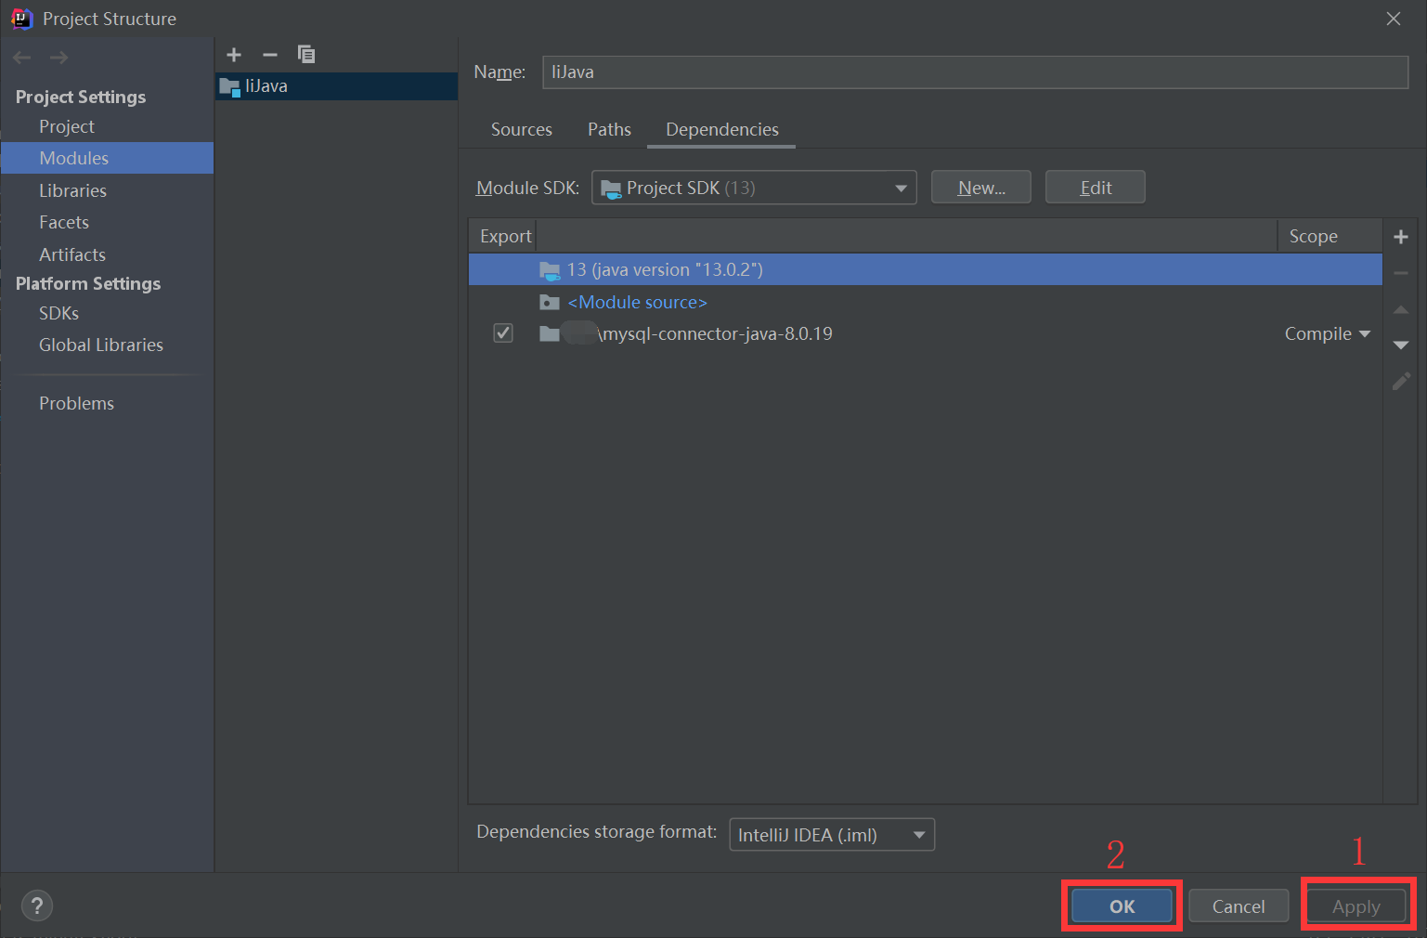Close the Project Structure dialog
The height and width of the screenshot is (938, 1427).
click(1394, 19)
